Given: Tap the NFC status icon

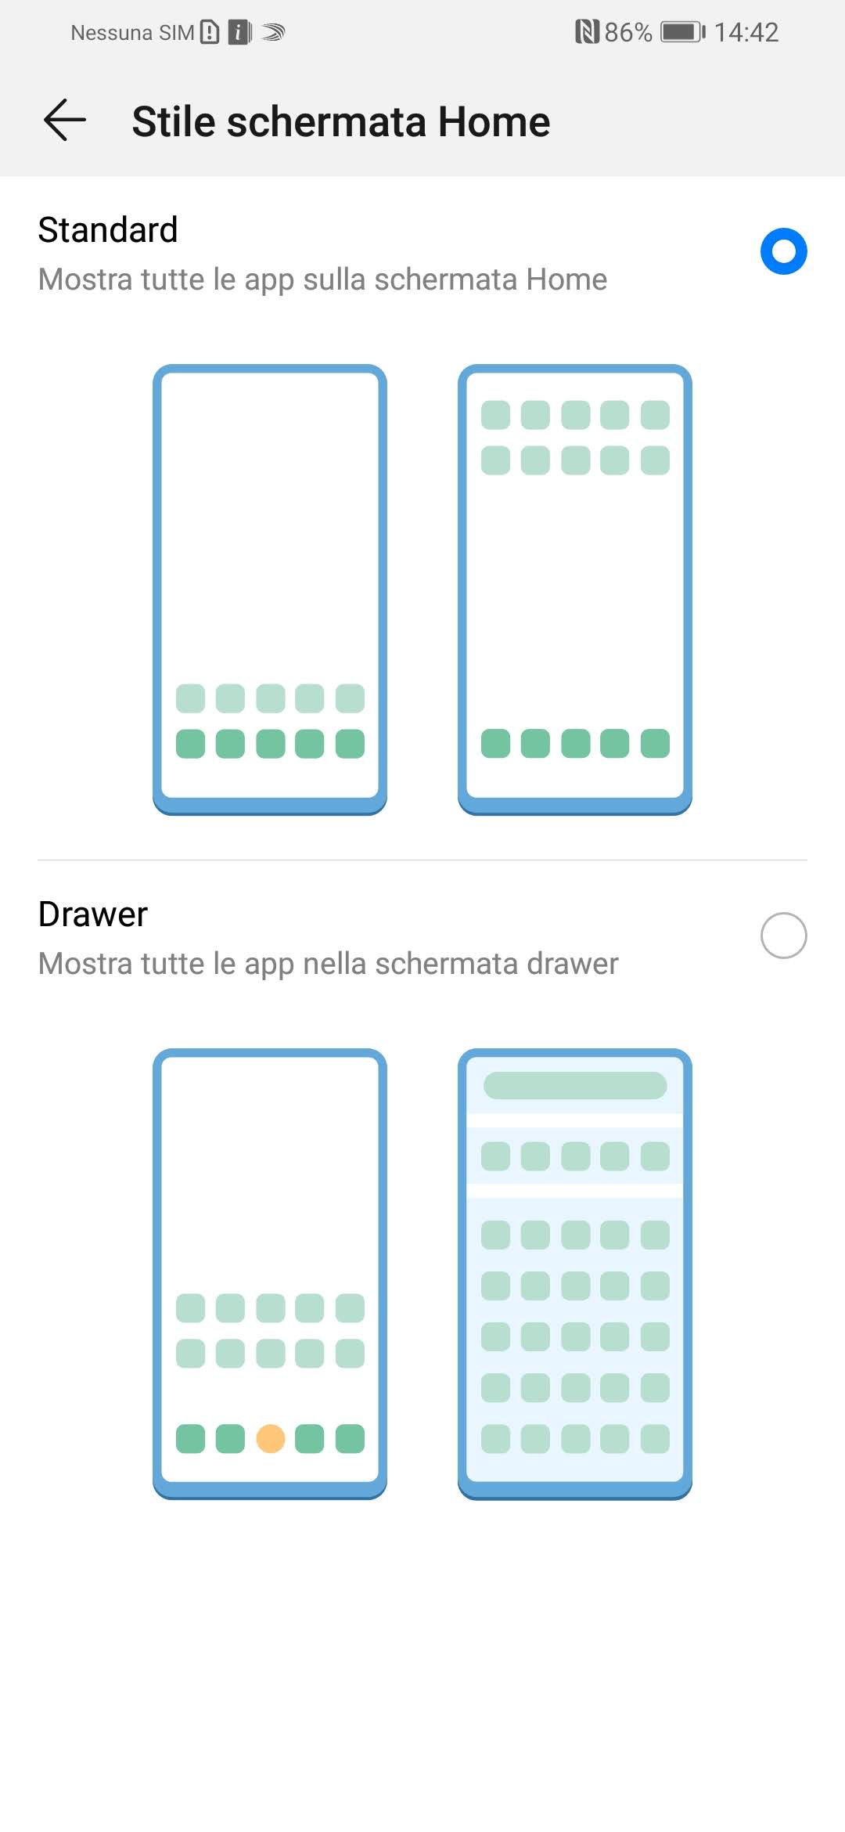Looking at the screenshot, I should [x=587, y=32].
